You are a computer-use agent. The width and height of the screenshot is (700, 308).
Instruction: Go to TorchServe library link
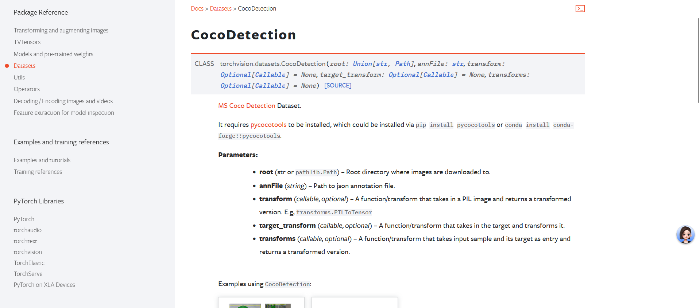(x=28, y=274)
